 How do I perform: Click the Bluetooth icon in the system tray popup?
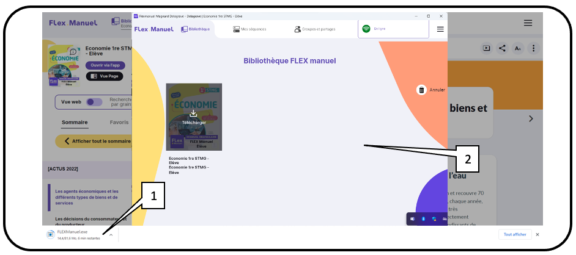point(423,218)
